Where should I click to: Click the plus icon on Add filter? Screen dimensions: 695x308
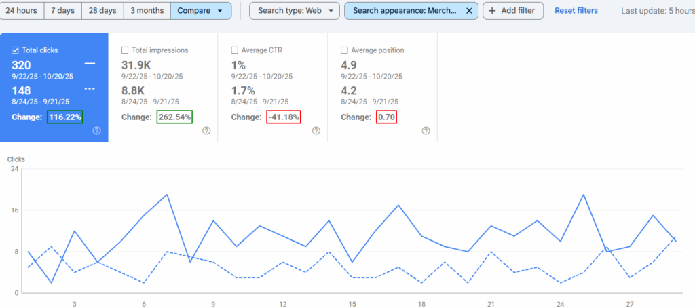click(492, 11)
